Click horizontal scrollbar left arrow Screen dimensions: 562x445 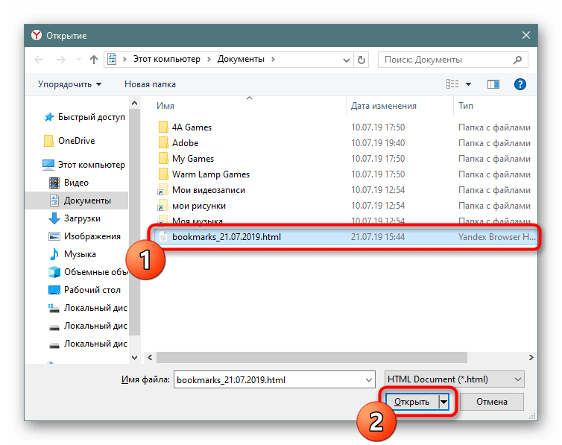point(150,357)
